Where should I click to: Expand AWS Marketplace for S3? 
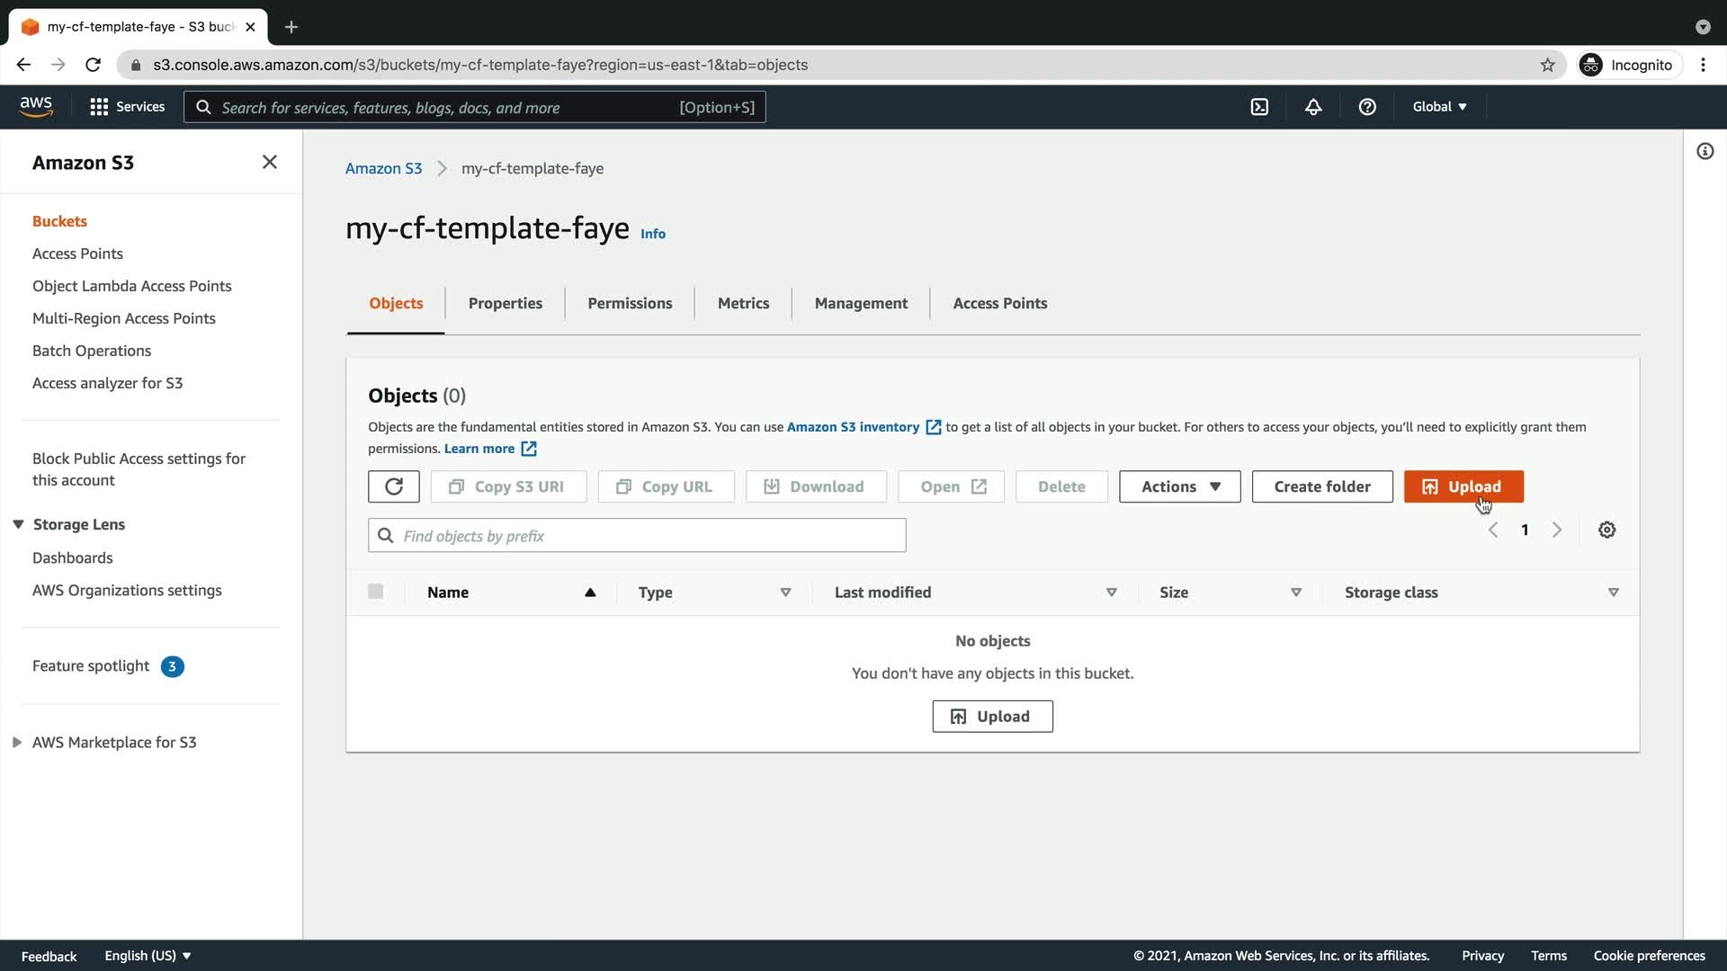[17, 743]
